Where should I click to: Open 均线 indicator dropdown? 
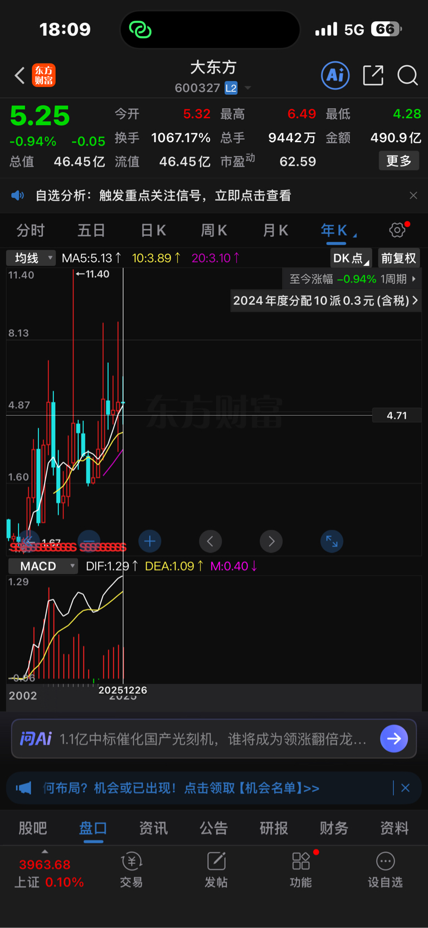point(31,258)
